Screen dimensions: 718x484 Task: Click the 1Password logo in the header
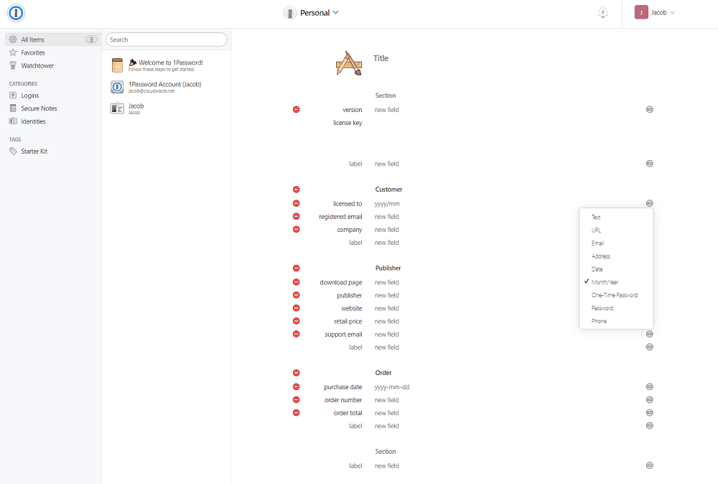pos(16,13)
